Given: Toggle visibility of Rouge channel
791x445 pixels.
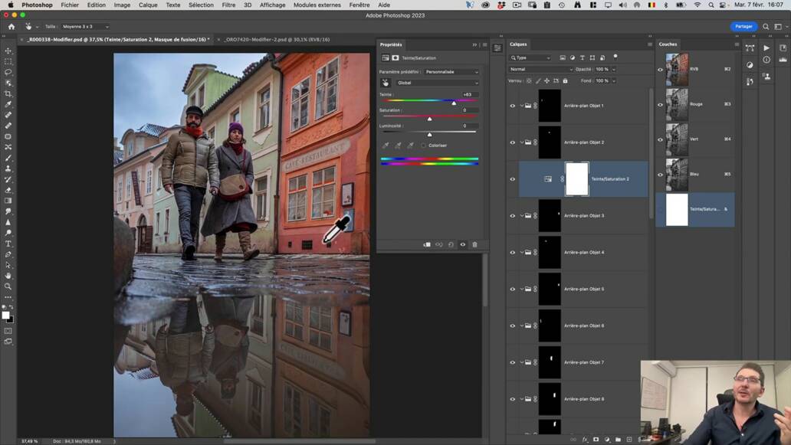Looking at the screenshot, I should [x=661, y=105].
